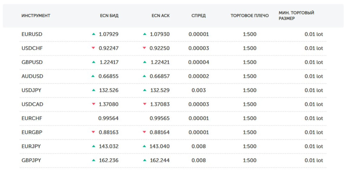Click the green up arrow beside GBPUSD ask
346x172 pixels.
145,62
